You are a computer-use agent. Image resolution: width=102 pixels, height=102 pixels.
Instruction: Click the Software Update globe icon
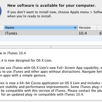point(1,11)
